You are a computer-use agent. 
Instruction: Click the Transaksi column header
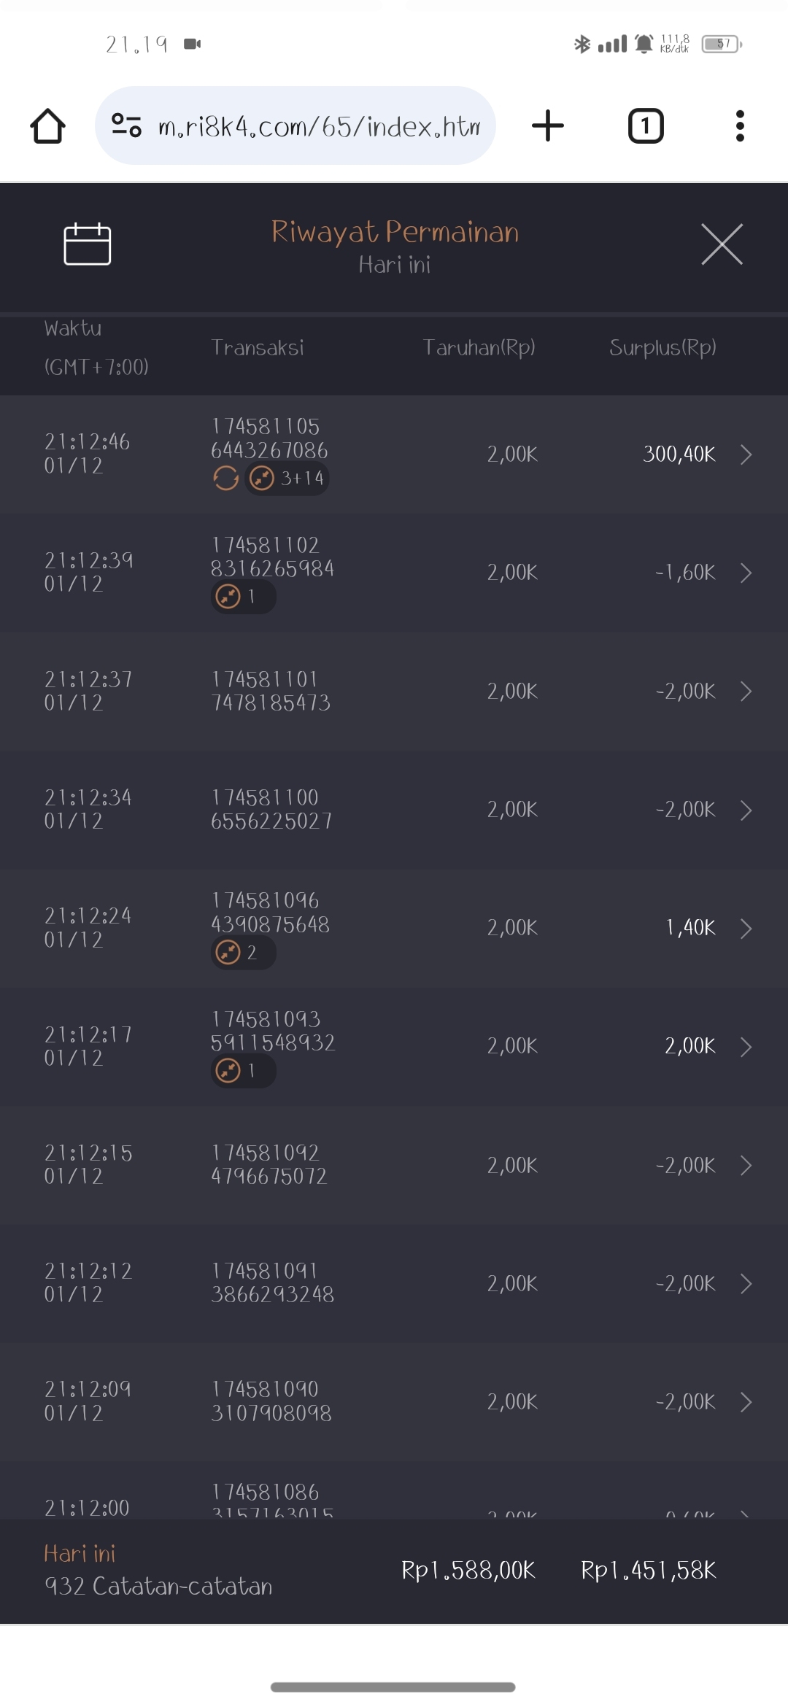tap(258, 347)
